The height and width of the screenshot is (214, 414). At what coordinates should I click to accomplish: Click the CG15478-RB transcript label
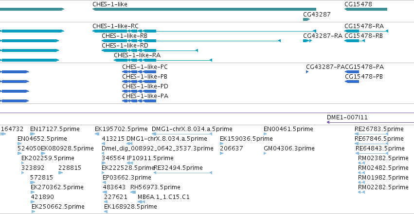pos(363,36)
